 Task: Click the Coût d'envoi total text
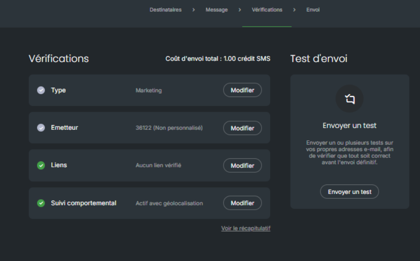point(218,58)
